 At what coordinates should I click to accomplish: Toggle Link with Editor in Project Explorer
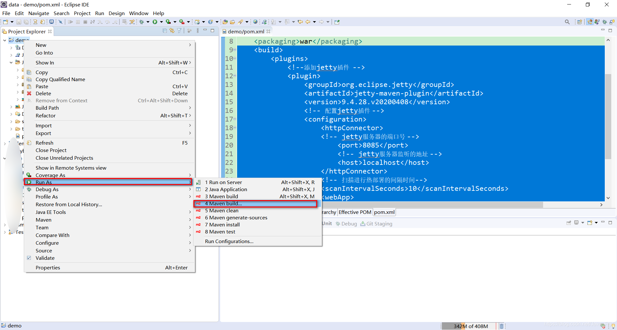click(x=172, y=31)
